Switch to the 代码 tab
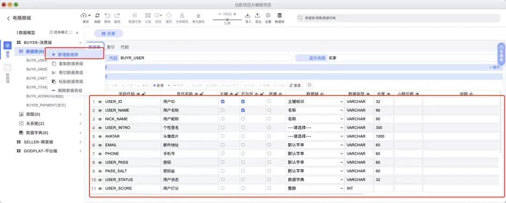This screenshot has width=506, height=203. click(x=125, y=47)
